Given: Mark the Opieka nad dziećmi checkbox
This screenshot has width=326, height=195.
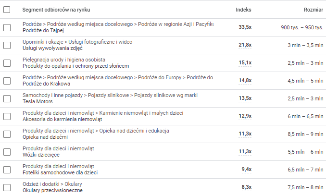Looking at the screenshot, I should point(7,134).
